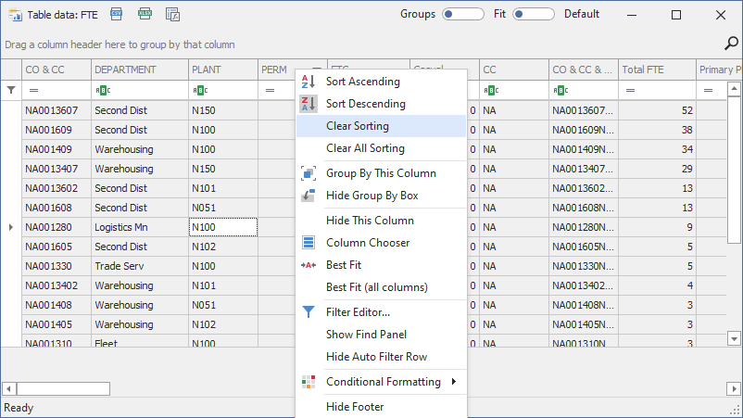Select Clear Sorting menu item
The height and width of the screenshot is (418, 743).
click(358, 126)
